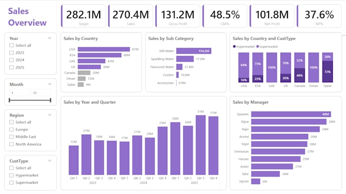Select the Rajiv bar in Sales by Manager
Image resolution: width=346 pixels, height=194 pixels.
coord(285,129)
